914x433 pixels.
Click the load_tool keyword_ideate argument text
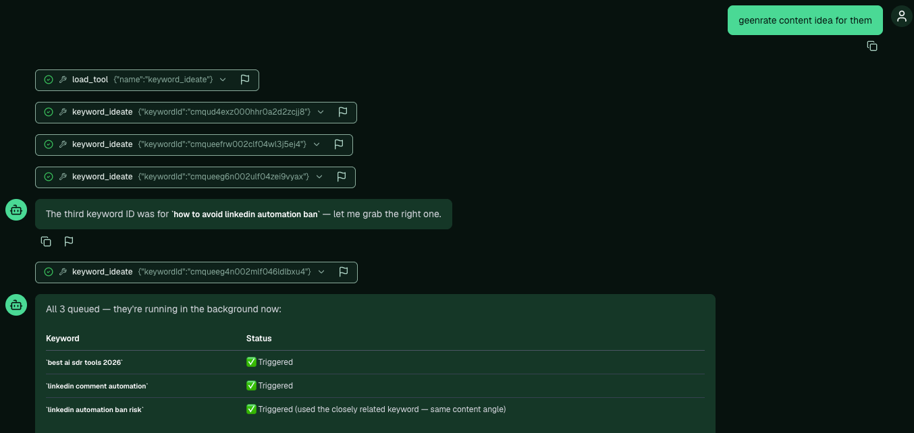click(x=163, y=80)
